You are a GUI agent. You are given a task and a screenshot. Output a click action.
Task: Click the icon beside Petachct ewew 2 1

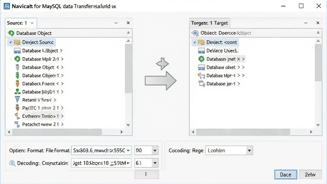pyautogui.click(x=17, y=124)
